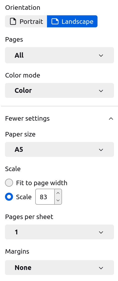This screenshot has height=281, width=118.
Task: Click the Portrait page icon
Action: tap(13, 22)
